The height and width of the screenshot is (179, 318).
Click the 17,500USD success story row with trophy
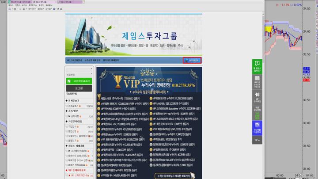118,99
